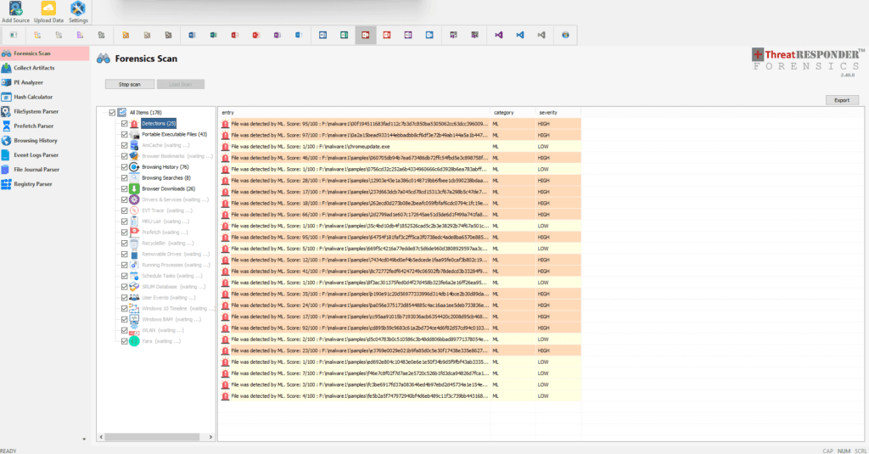Open the Settings wrench icon
Image resolution: width=869 pixels, height=454 pixels.
click(x=77, y=8)
